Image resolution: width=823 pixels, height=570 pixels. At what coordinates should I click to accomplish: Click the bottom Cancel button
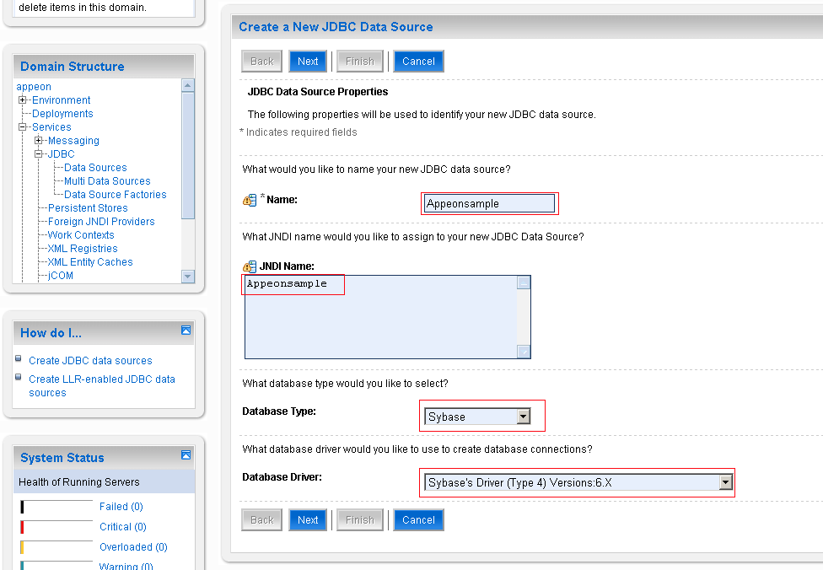pyautogui.click(x=418, y=520)
